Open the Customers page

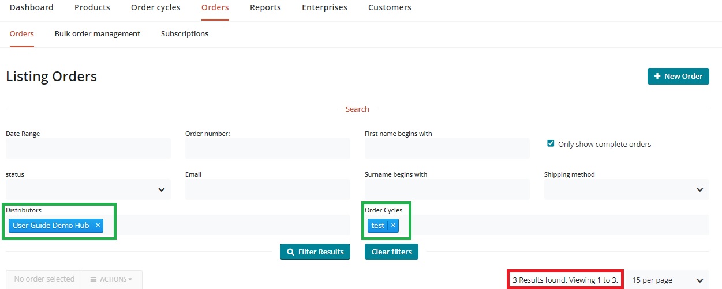(390, 8)
